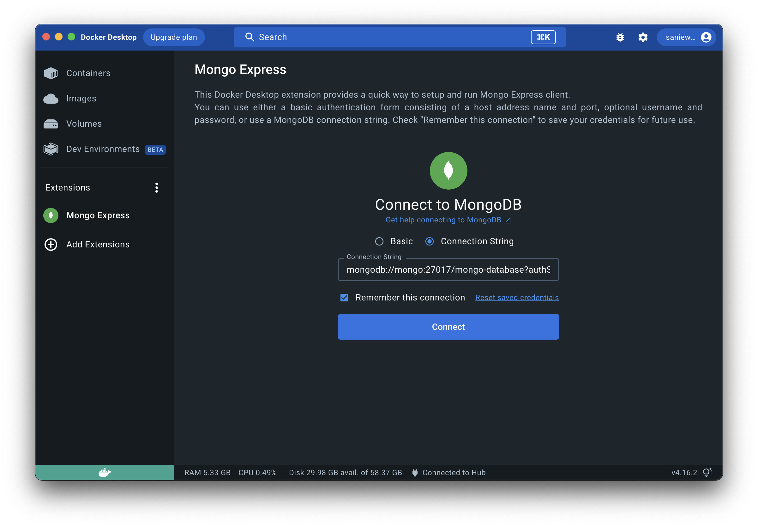Screen dimensions: 758x527
Task: Click the Docker whale status icon
Action: click(x=105, y=473)
